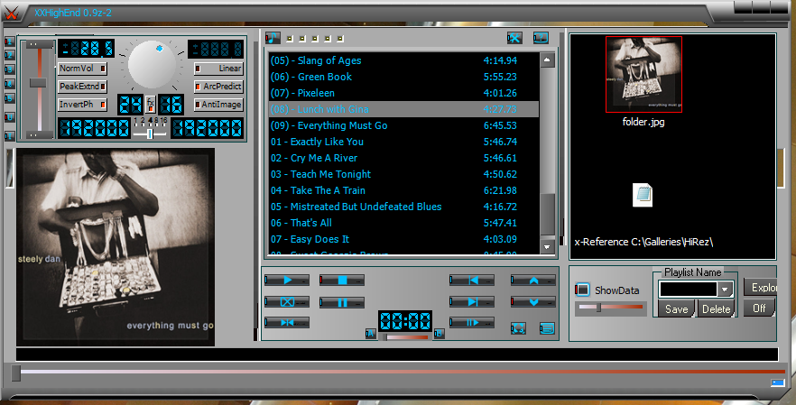This screenshot has width=796, height=405.
Task: Click the Save playlist button
Action: pyautogui.click(x=677, y=308)
